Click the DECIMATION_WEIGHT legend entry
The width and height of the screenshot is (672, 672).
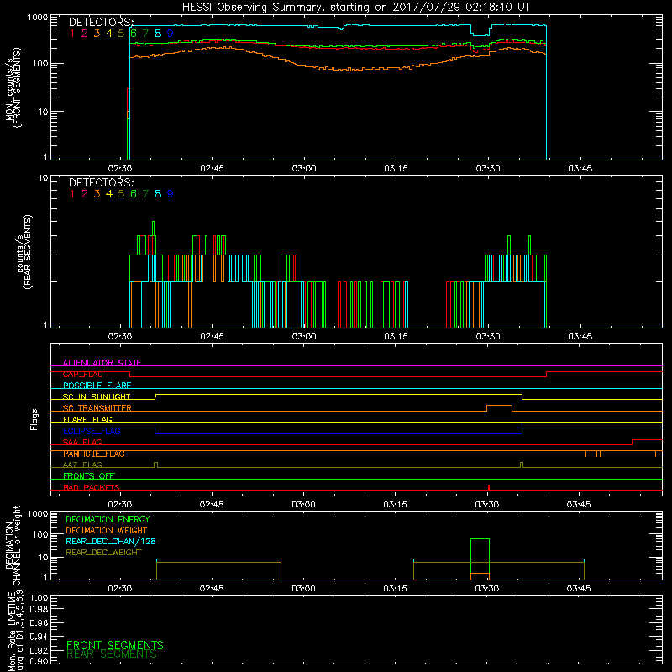point(107,530)
